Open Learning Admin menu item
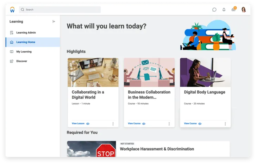Image resolution: width=256 pixels, height=164 pixels. click(x=33, y=33)
